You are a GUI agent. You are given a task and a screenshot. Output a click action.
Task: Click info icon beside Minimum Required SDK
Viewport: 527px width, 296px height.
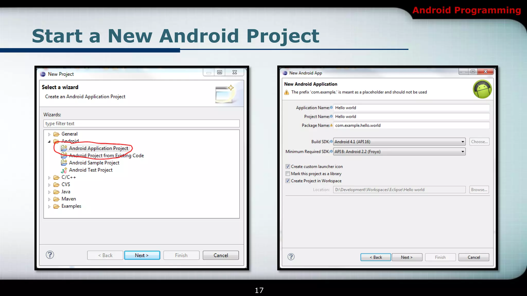click(331, 151)
